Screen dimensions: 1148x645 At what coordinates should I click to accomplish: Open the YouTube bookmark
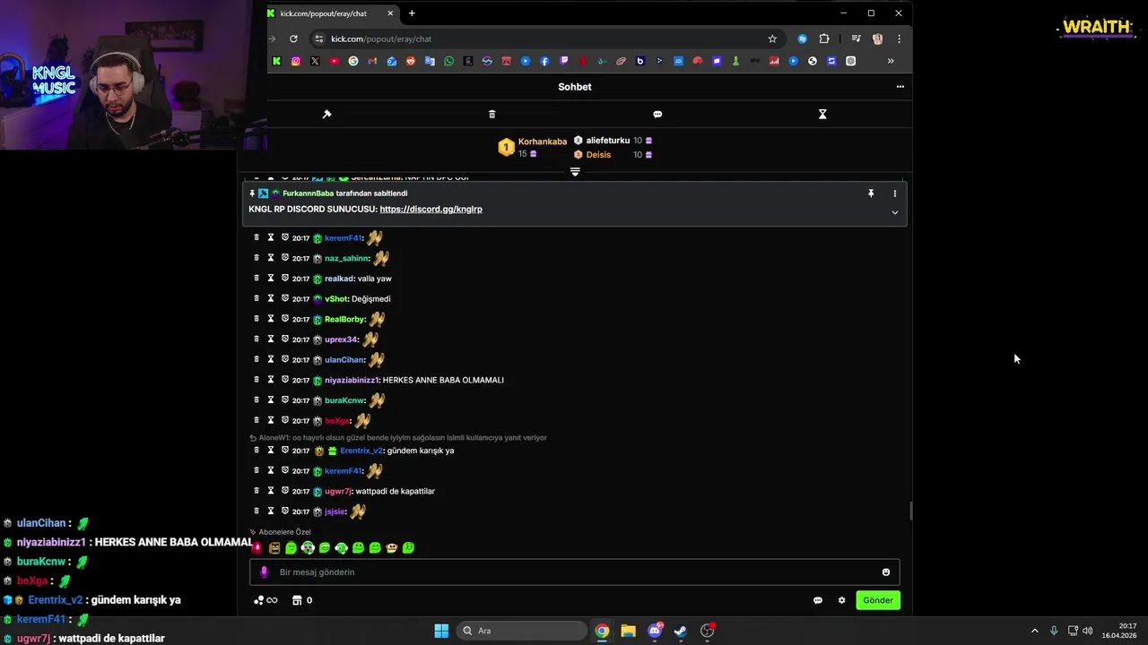coord(335,61)
